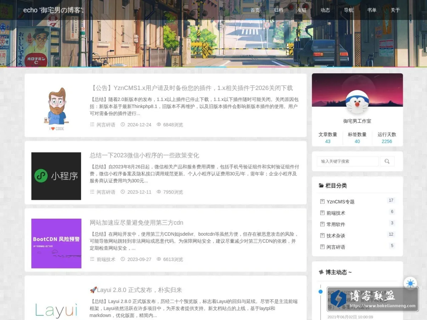Screen dimensions: 427x320
Task: Open the 归档 navigation item
Action: click(279, 10)
